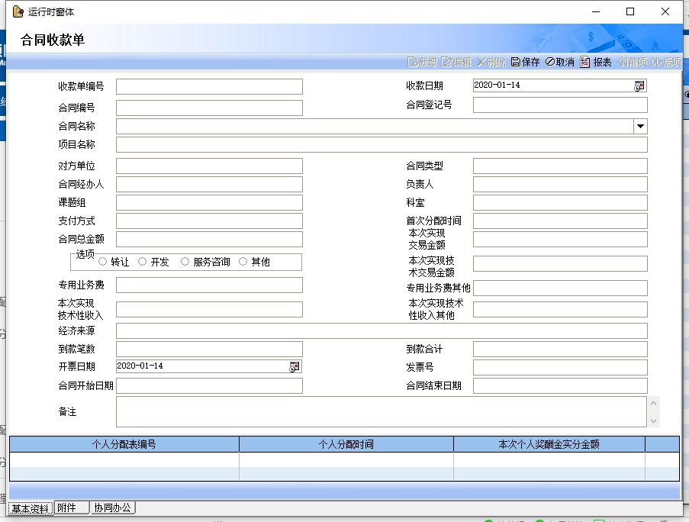Click the 个人分配表编号 column header
This screenshot has width=689, height=522.
(124, 444)
